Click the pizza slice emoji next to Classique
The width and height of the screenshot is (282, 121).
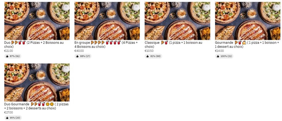point(162,43)
